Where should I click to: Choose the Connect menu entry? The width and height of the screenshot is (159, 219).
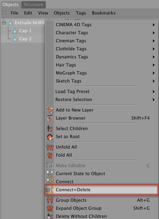click(x=65, y=182)
